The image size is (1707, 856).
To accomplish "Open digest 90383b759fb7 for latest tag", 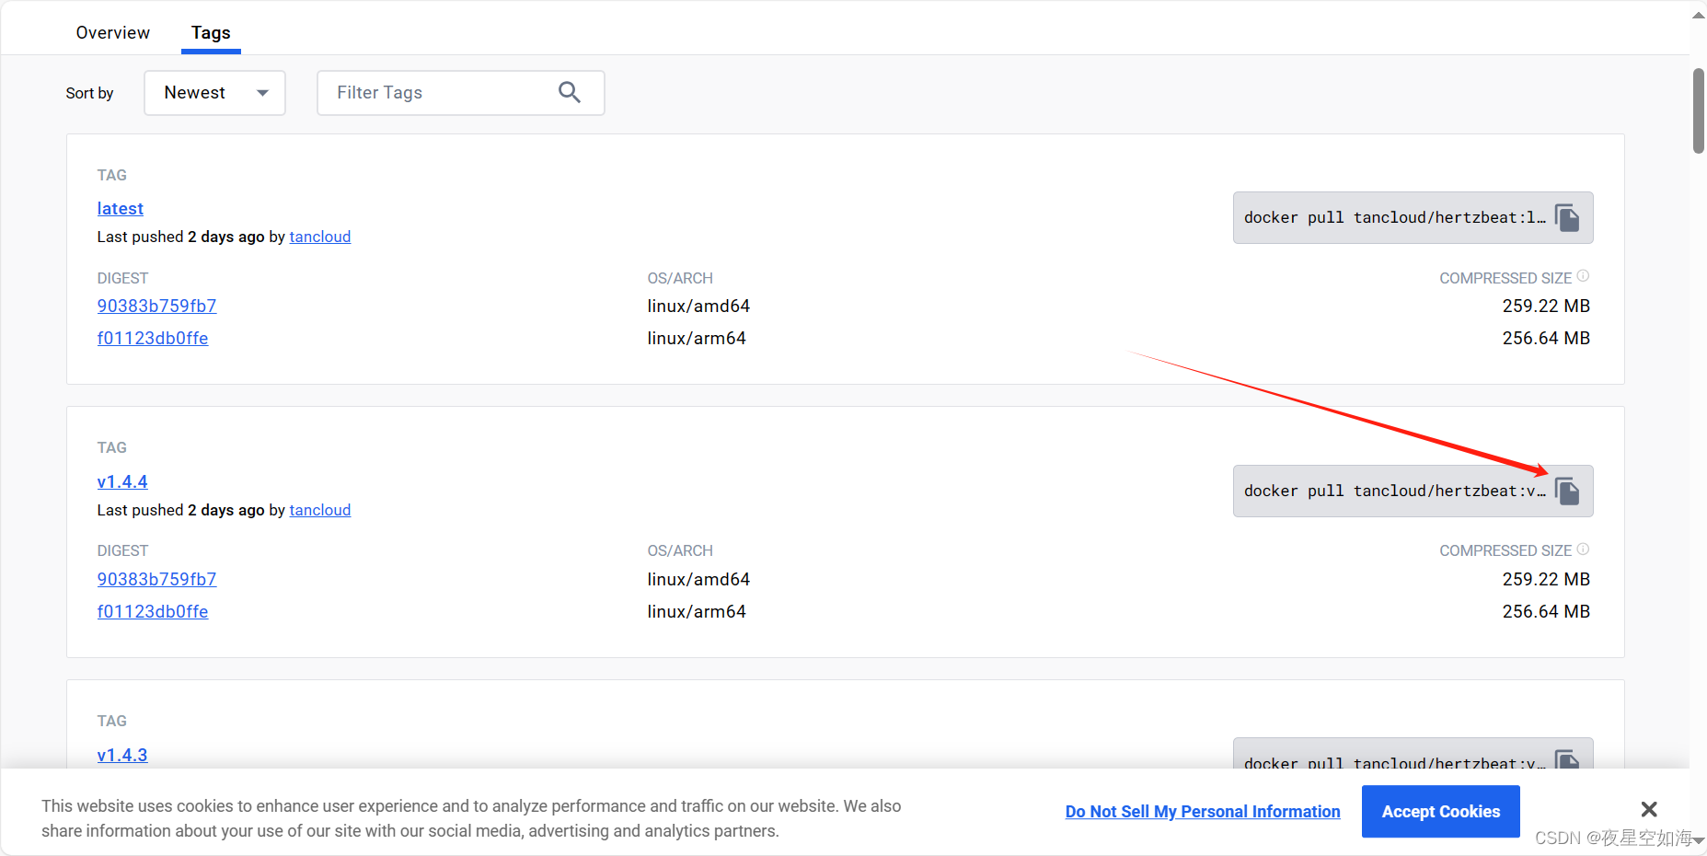I will [156, 306].
